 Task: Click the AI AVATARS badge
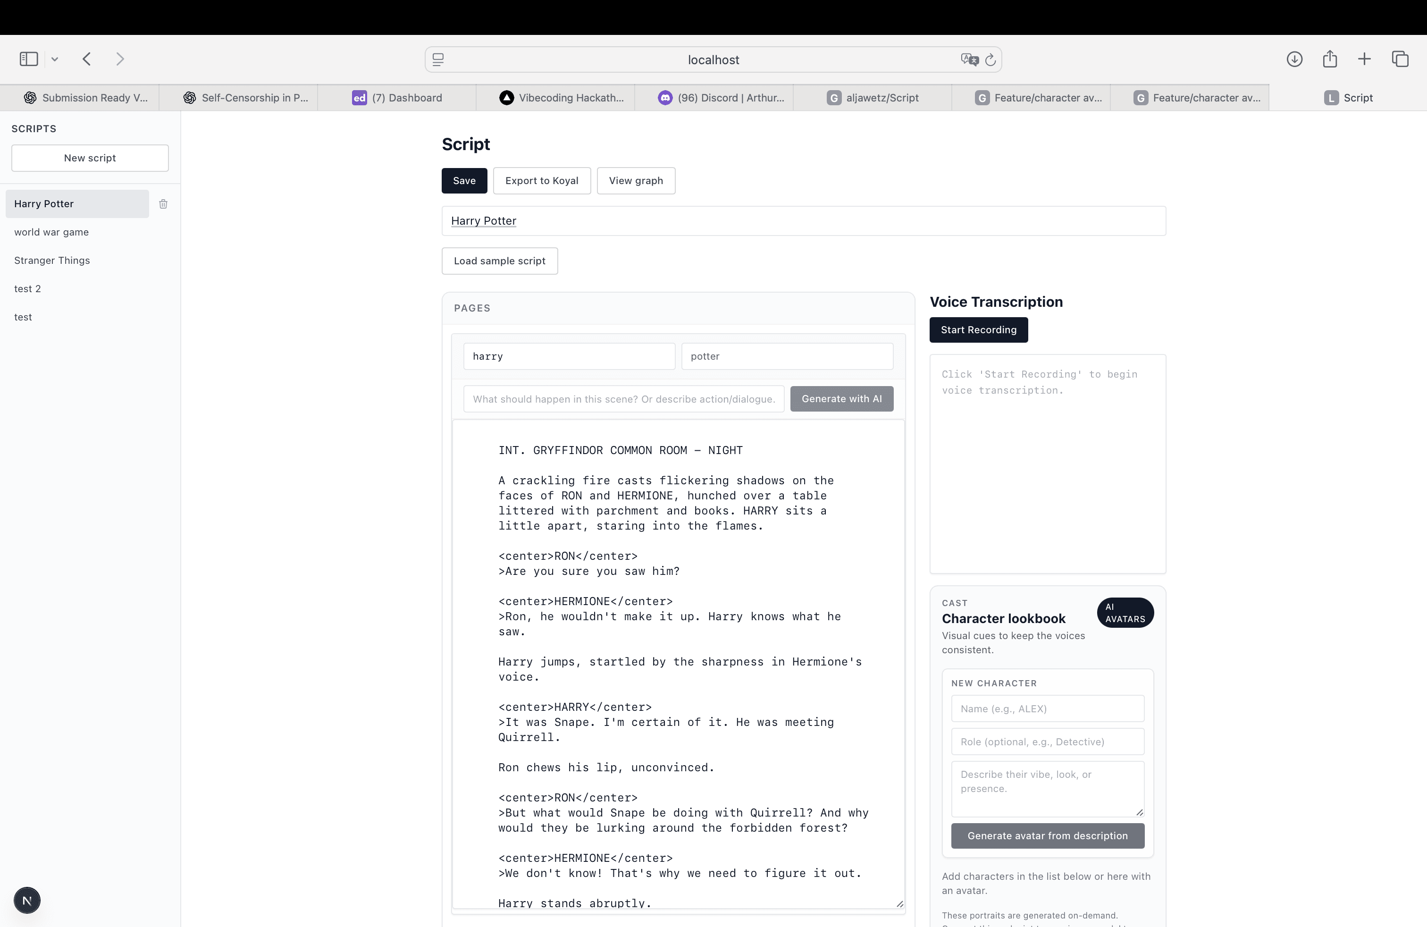(1125, 612)
